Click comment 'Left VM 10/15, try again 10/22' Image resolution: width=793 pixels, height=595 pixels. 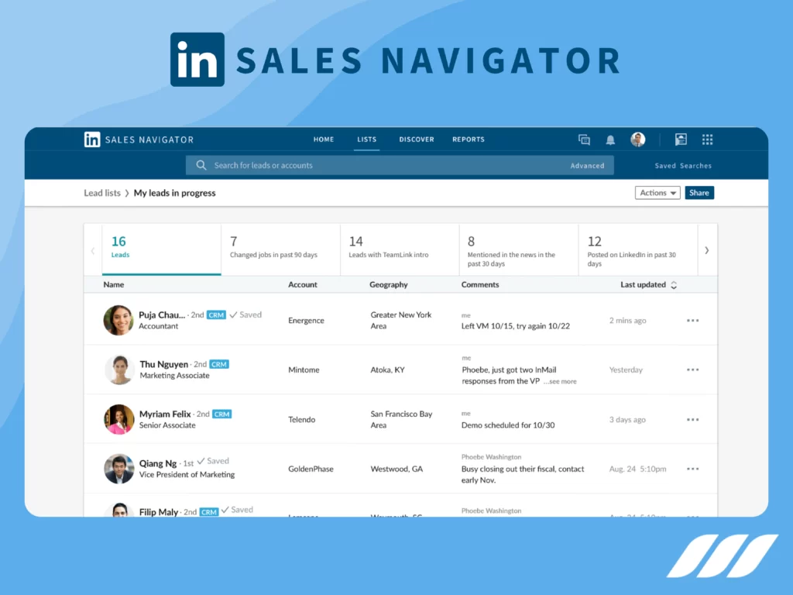[515, 326]
